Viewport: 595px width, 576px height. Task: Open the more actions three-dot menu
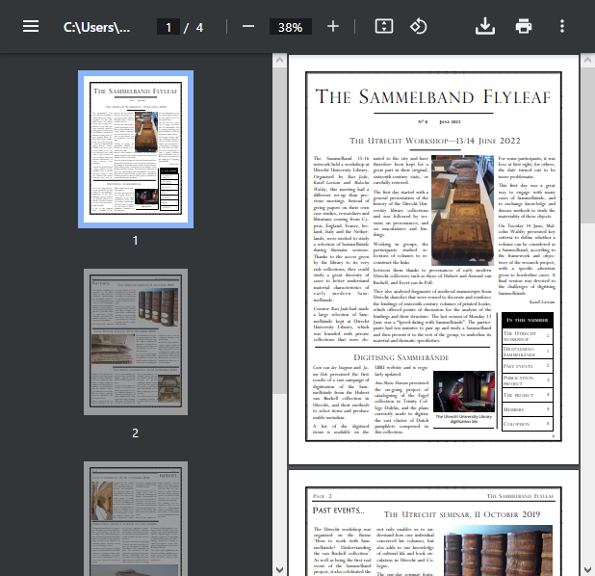562,27
